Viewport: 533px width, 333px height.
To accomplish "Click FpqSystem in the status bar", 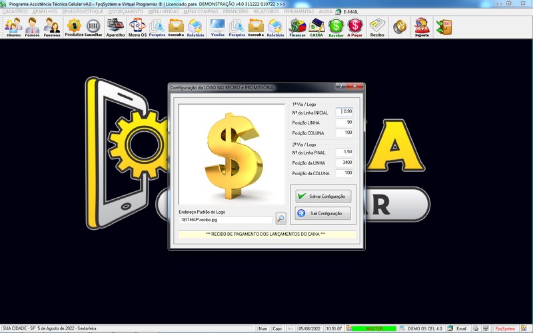I will 505,328.
